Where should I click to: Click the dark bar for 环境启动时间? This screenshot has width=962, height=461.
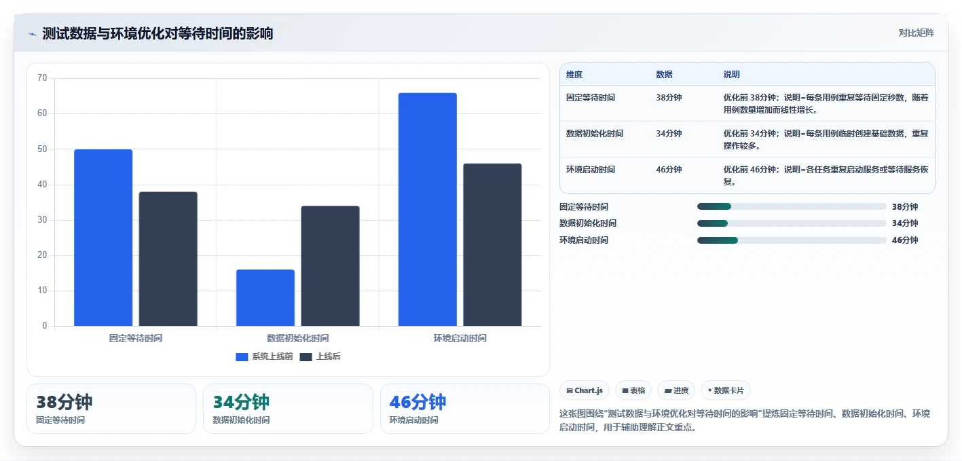click(493, 244)
